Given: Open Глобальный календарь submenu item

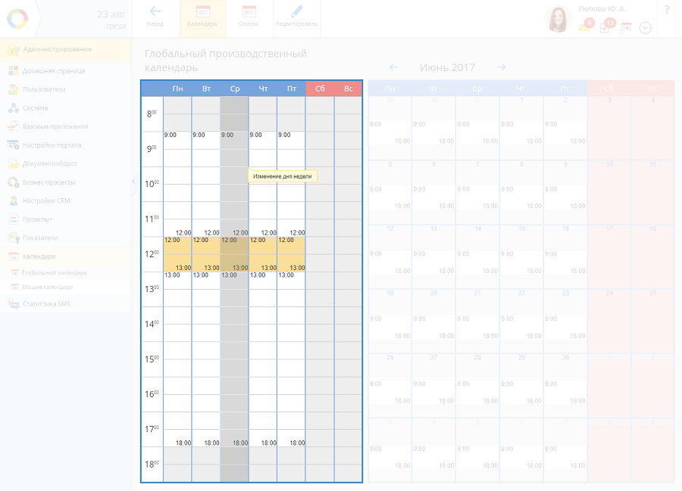Looking at the screenshot, I should (65, 272).
